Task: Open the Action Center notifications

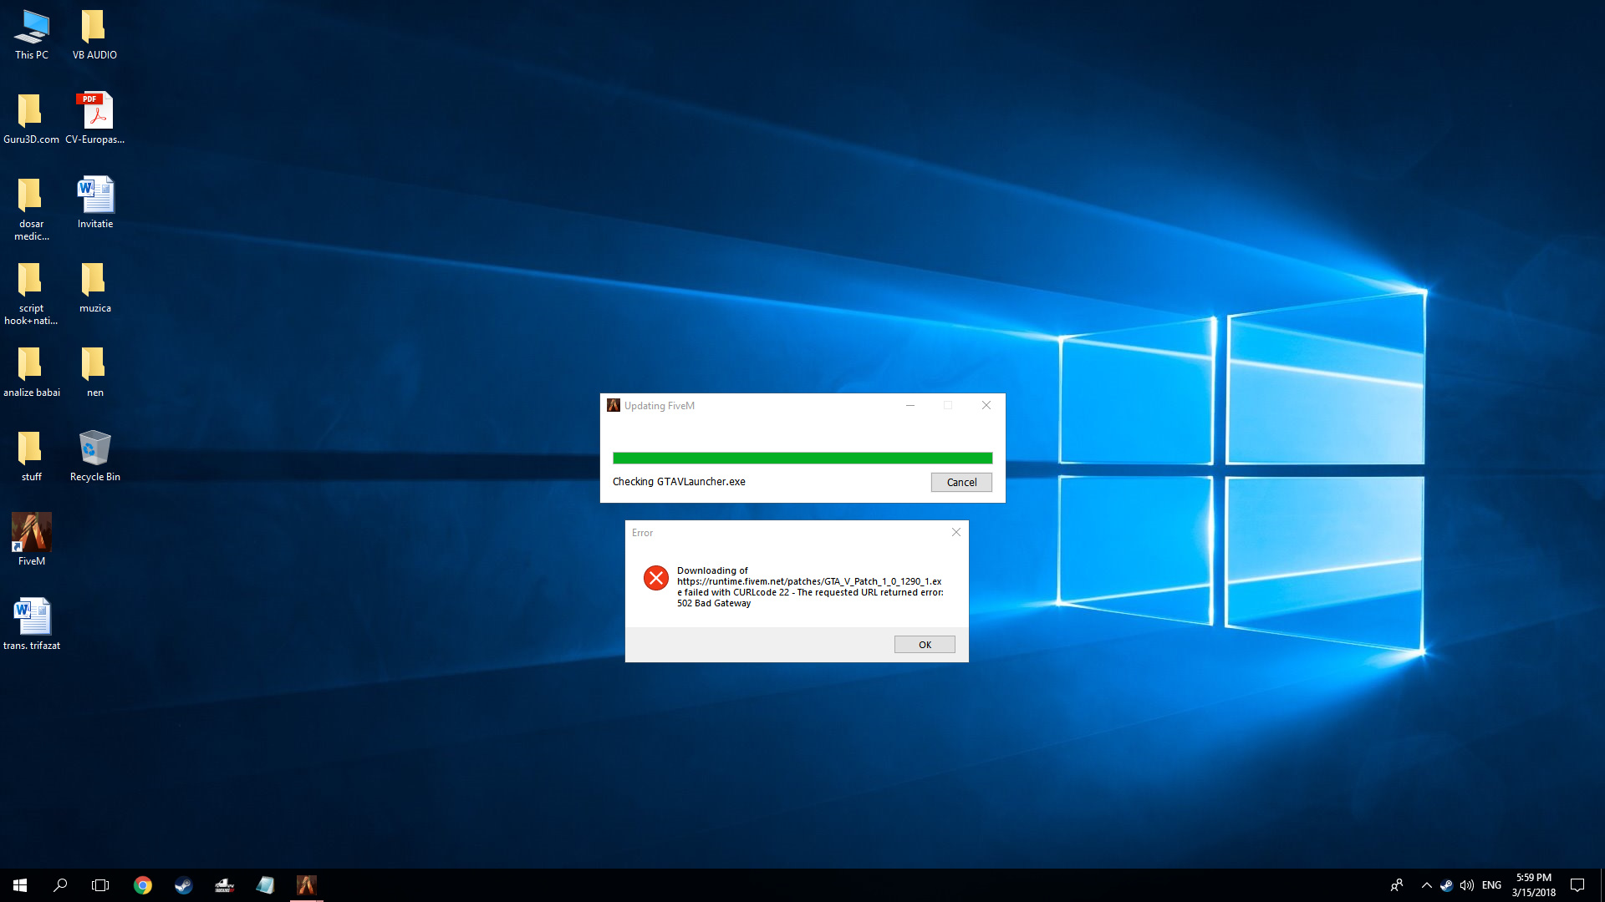Action: click(1577, 885)
